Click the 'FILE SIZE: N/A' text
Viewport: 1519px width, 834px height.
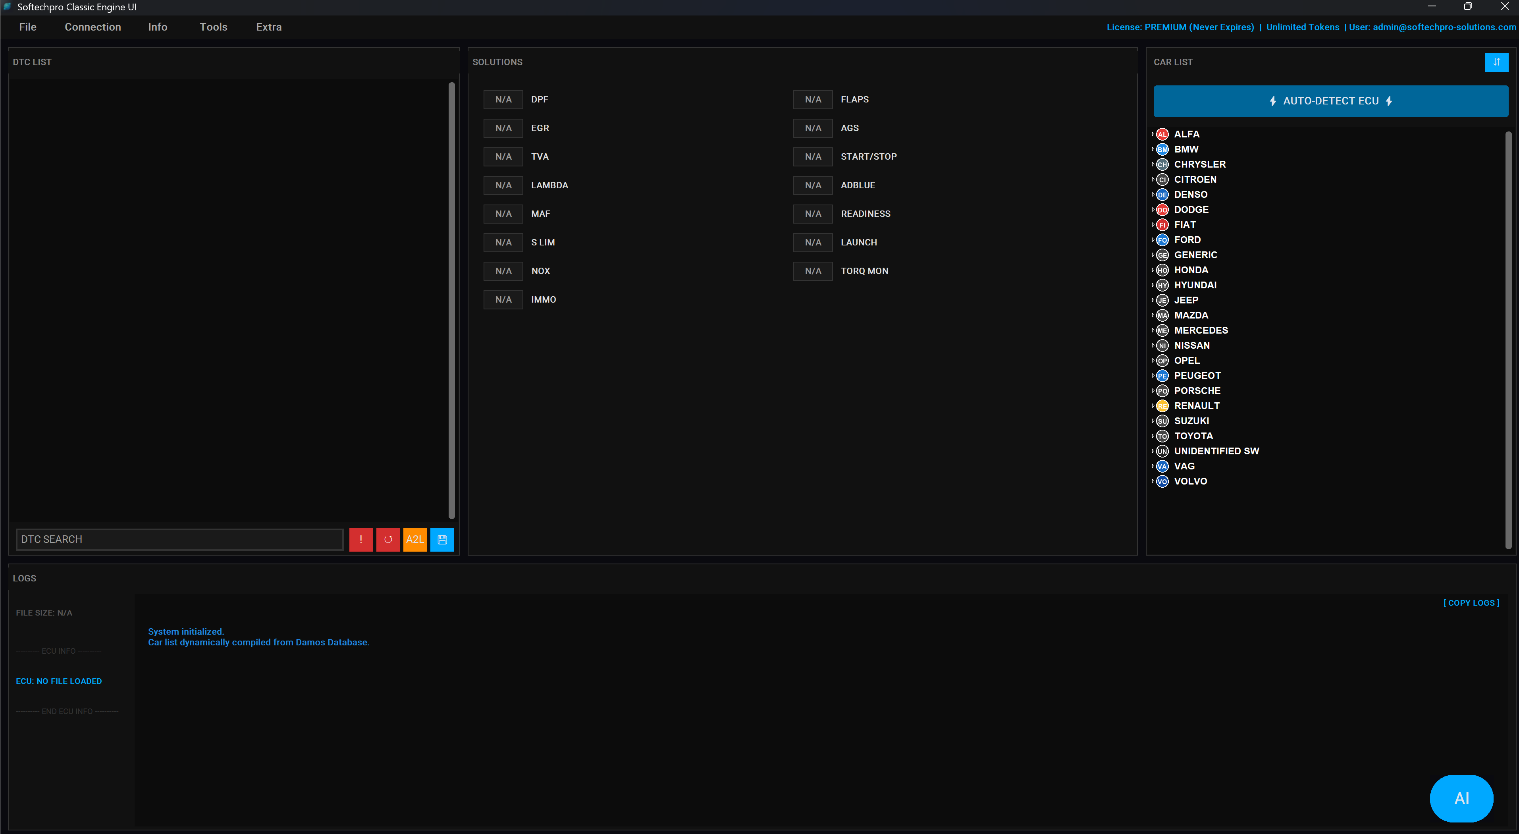pyautogui.click(x=44, y=613)
